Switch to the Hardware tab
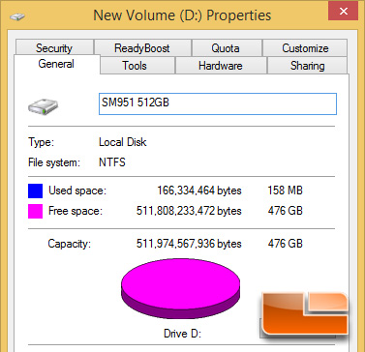Viewport: 365px width, 352px height. (x=221, y=66)
